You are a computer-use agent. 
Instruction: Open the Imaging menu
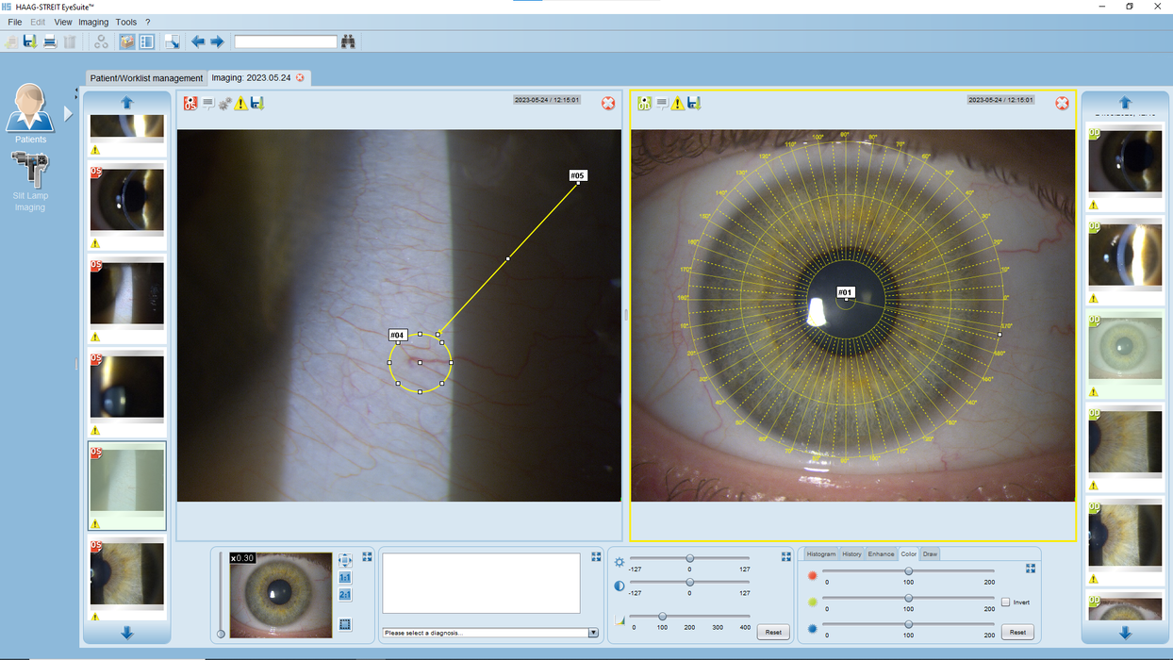tap(93, 22)
